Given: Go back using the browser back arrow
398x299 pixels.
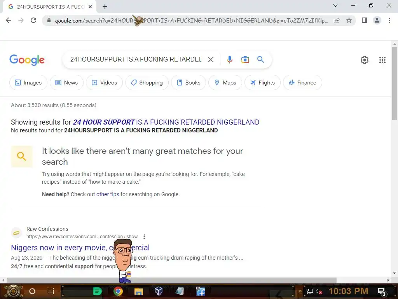Looking at the screenshot, I should pos(9,20).
